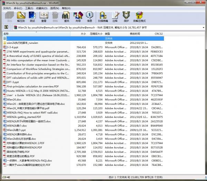Sort by Type (类型) column header
The image size is (207, 181).
116,34
